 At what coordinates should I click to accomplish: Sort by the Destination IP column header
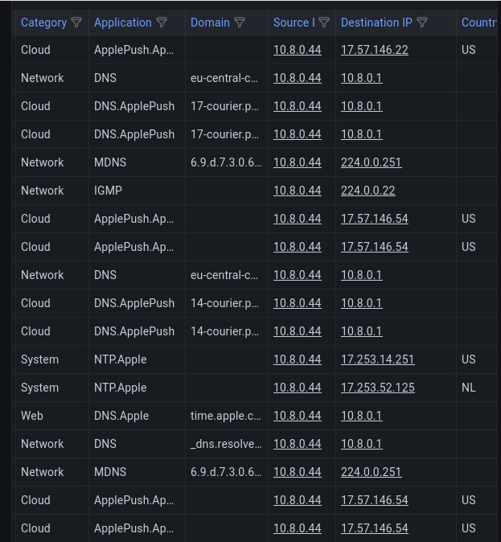click(376, 23)
